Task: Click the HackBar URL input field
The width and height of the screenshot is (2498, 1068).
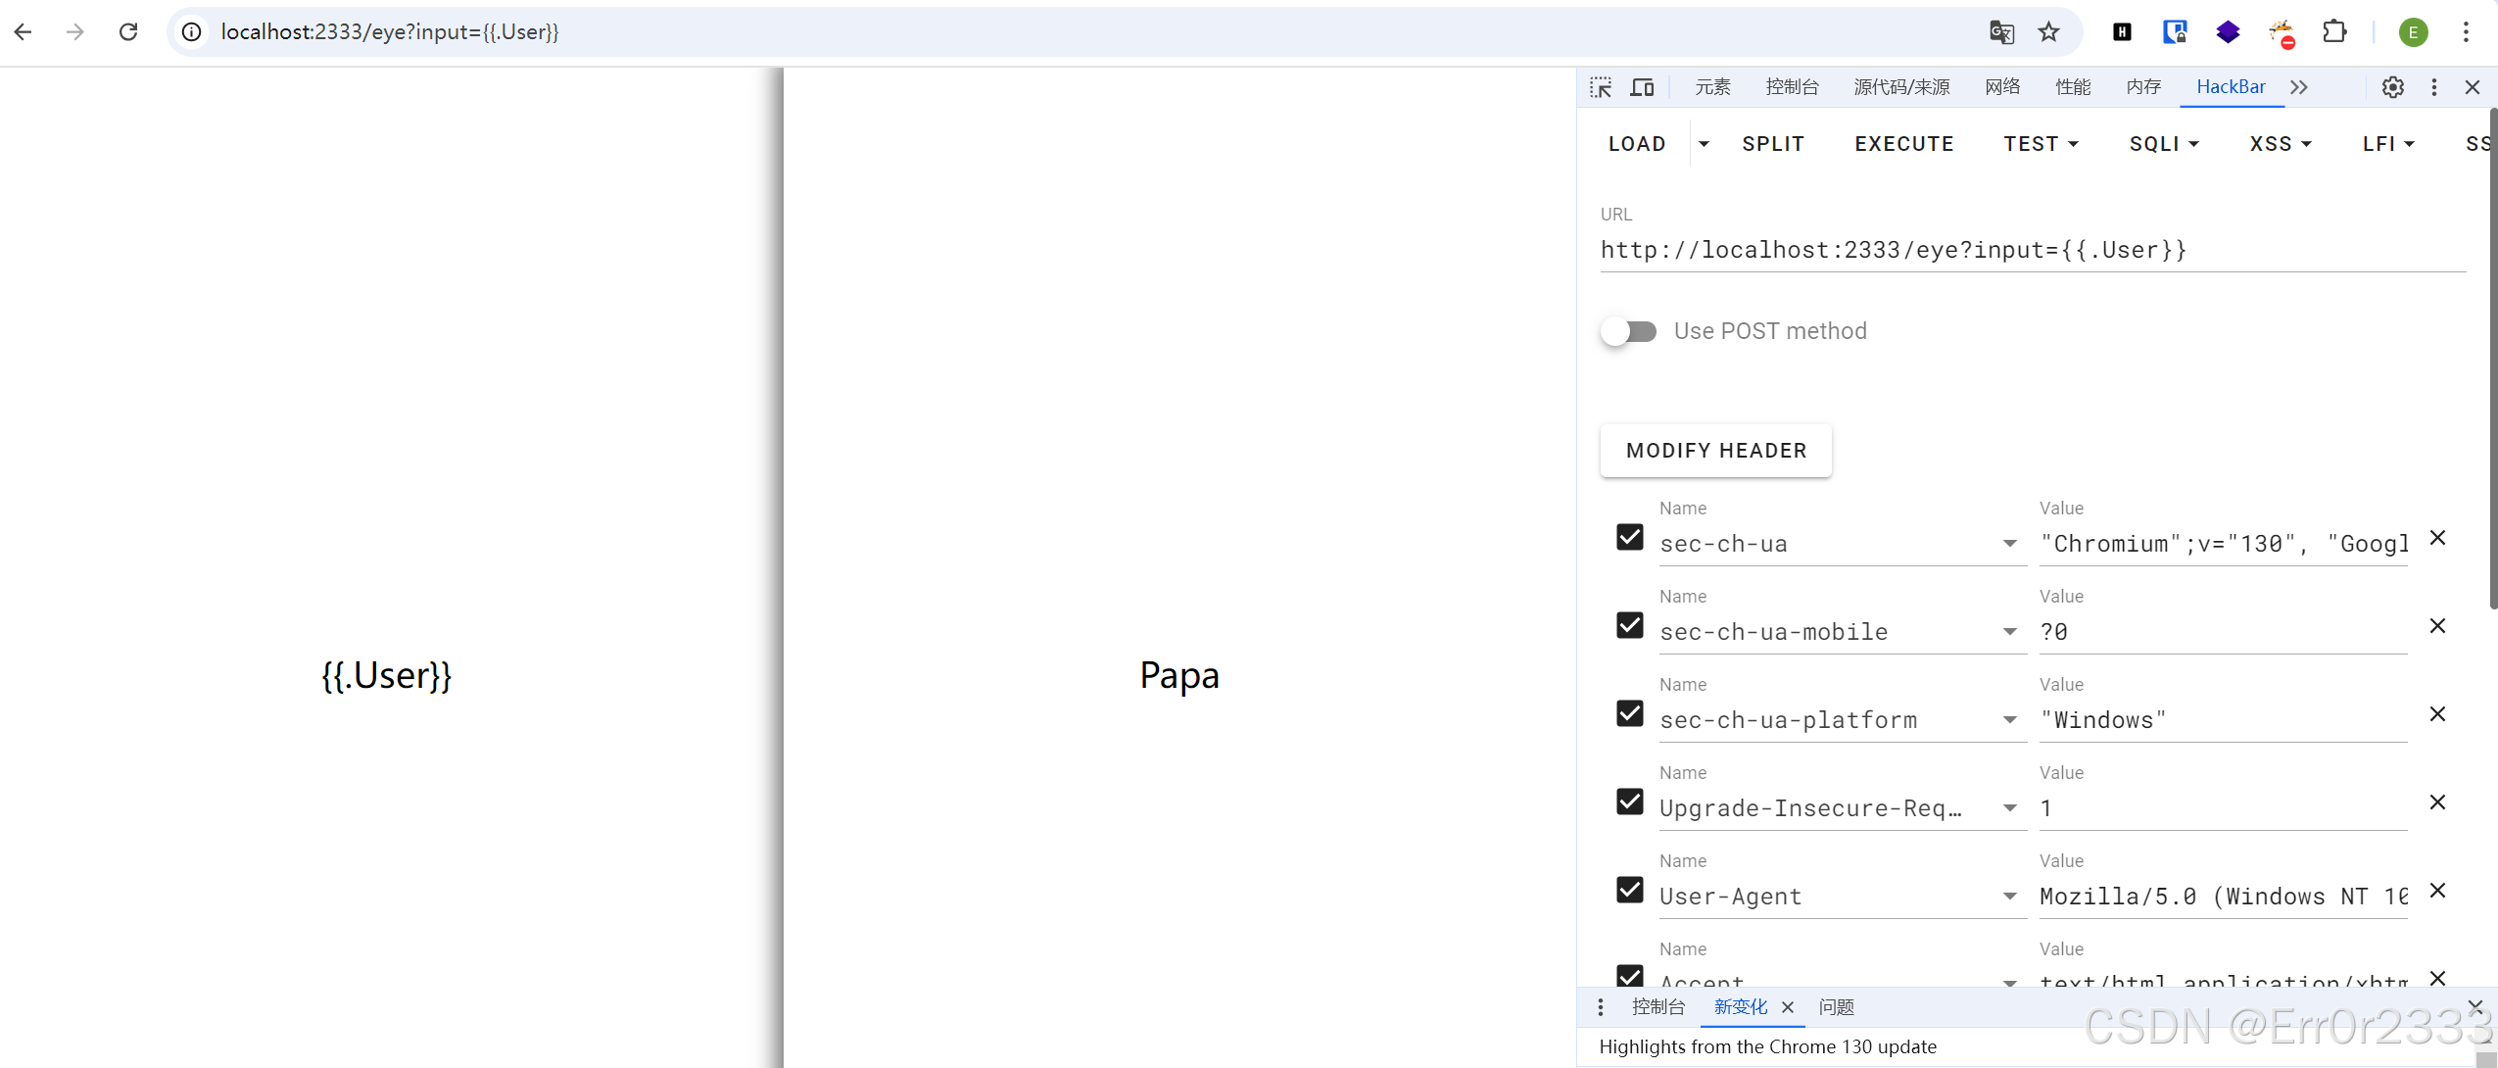Action: [x=2032, y=250]
